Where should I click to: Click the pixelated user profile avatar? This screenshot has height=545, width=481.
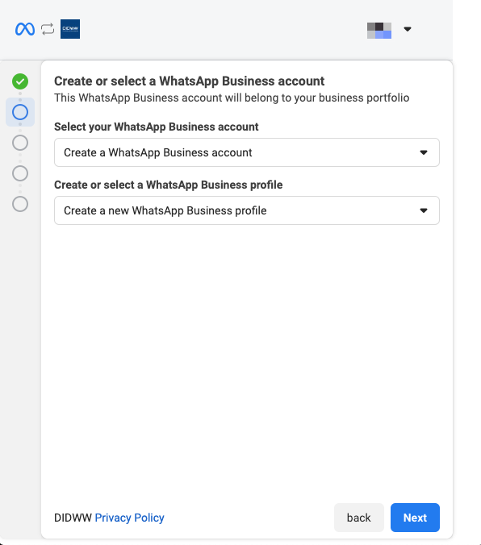click(x=379, y=31)
